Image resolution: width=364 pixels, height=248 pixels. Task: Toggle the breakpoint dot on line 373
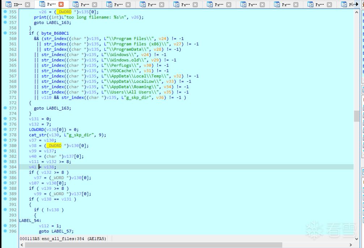pyautogui.click(x=5, y=108)
